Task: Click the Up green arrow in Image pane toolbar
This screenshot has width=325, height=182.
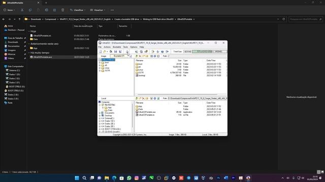Action: pyautogui.click(x=137, y=56)
